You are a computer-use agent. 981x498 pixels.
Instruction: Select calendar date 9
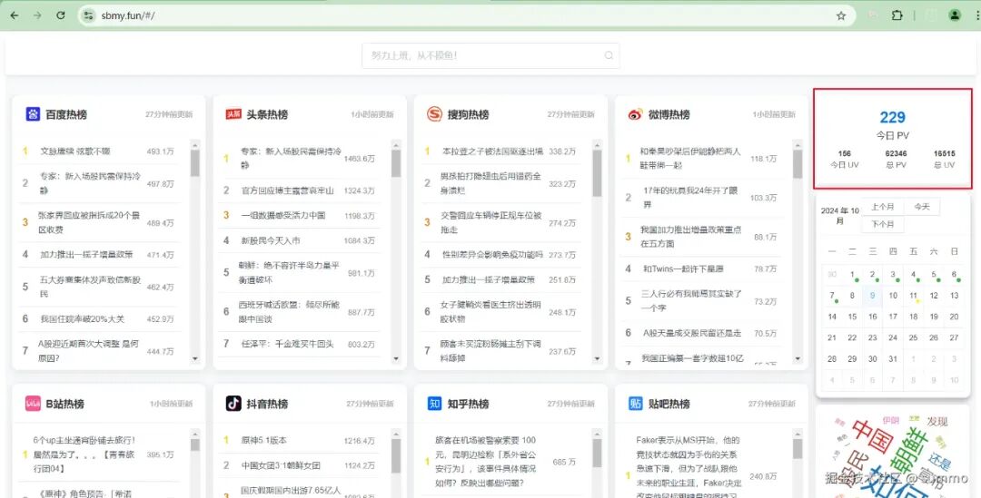coord(872,296)
